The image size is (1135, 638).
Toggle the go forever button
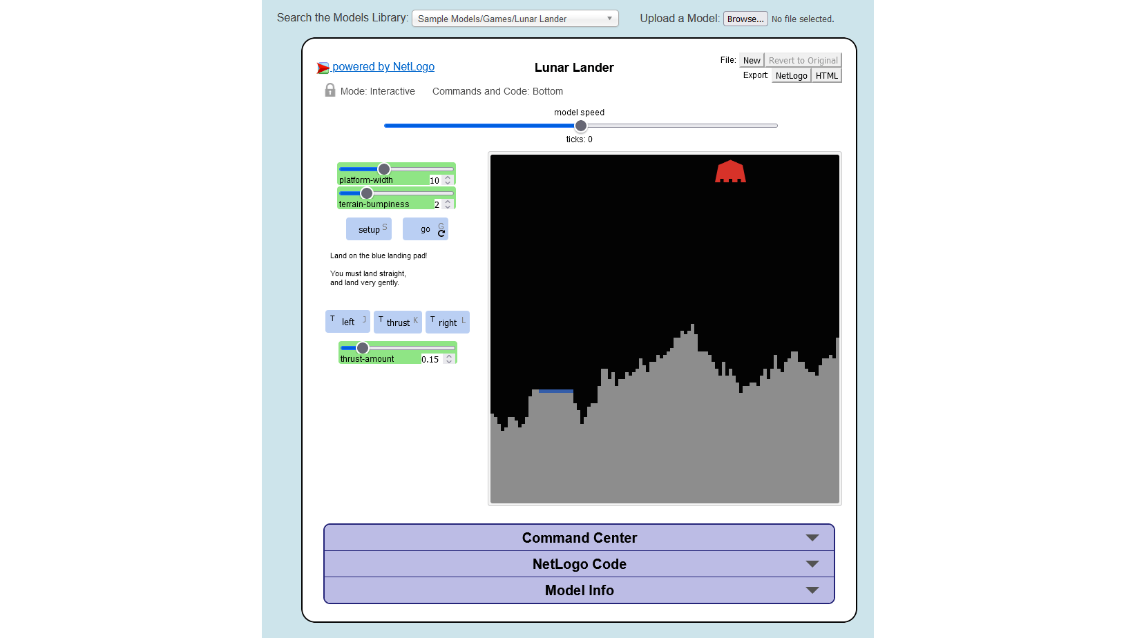click(426, 229)
